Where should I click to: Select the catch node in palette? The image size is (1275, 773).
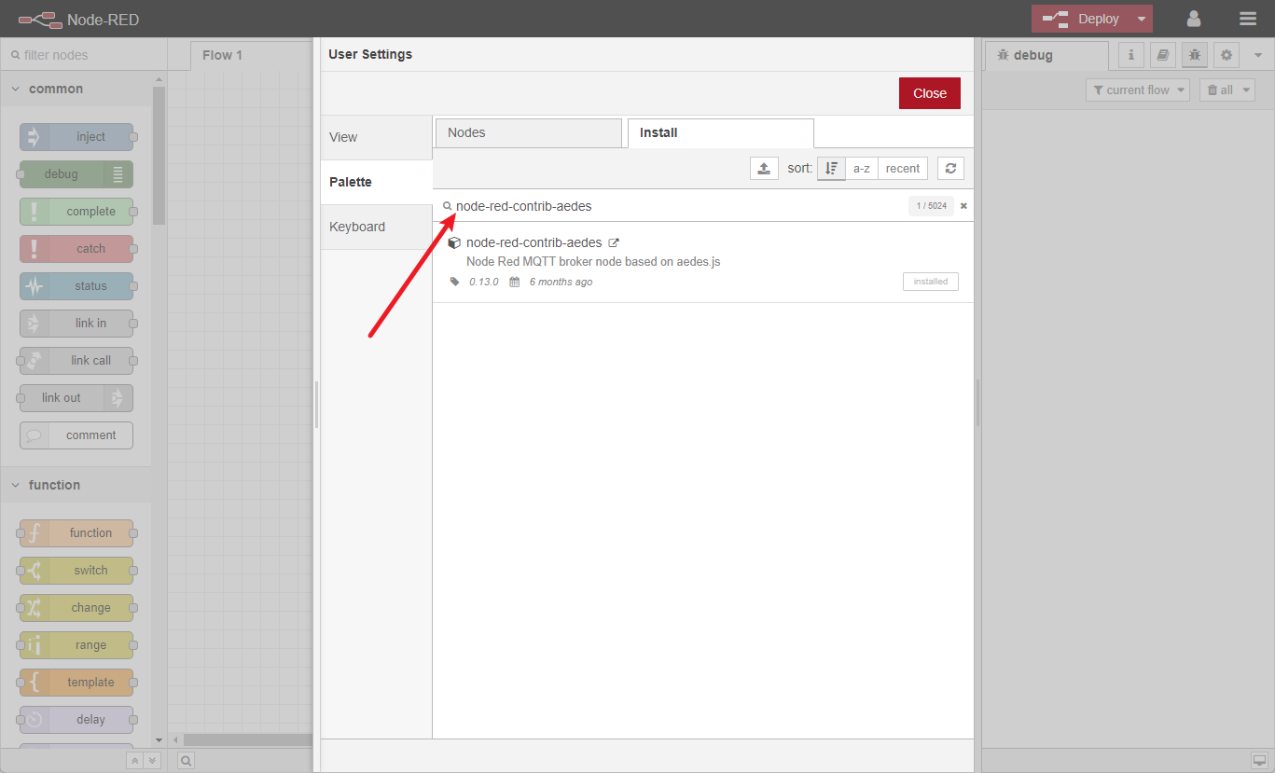tap(76, 249)
